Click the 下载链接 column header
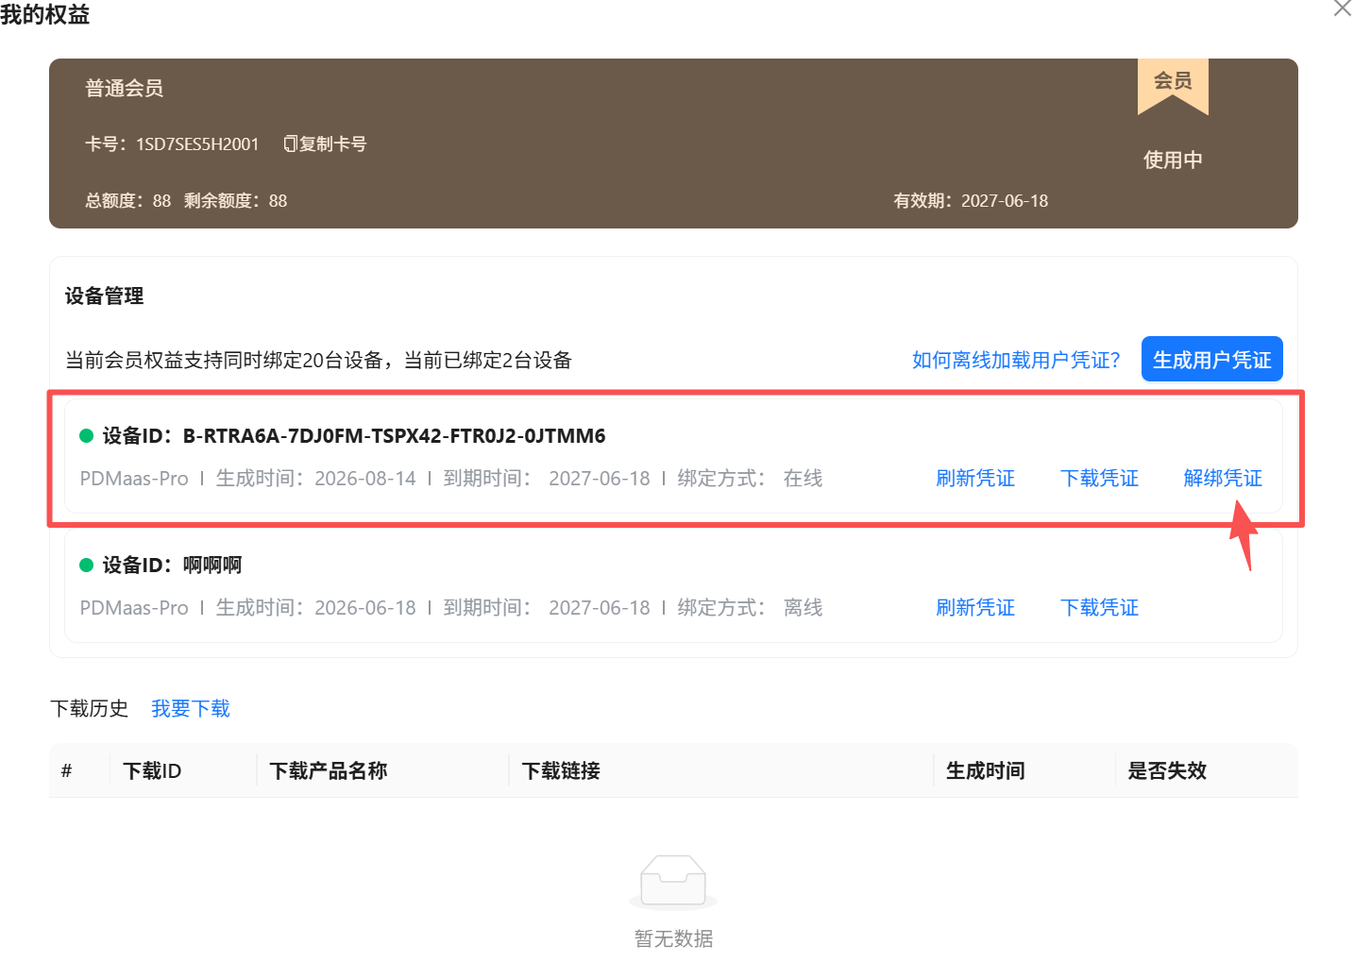Screen dimensions: 1354x963 561,770
